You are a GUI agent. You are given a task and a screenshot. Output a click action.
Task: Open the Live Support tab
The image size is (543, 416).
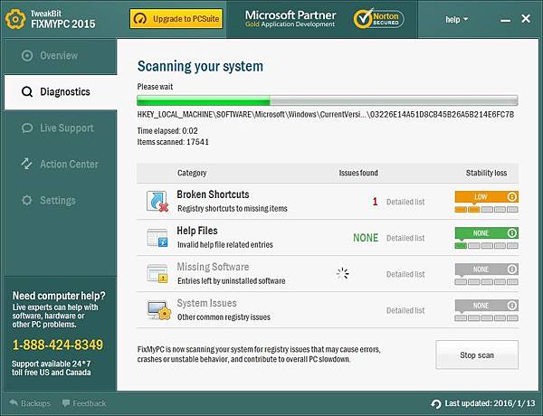(61, 128)
